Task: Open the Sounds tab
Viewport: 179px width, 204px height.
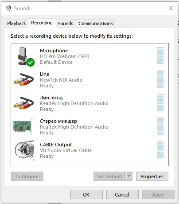Action: (x=66, y=24)
